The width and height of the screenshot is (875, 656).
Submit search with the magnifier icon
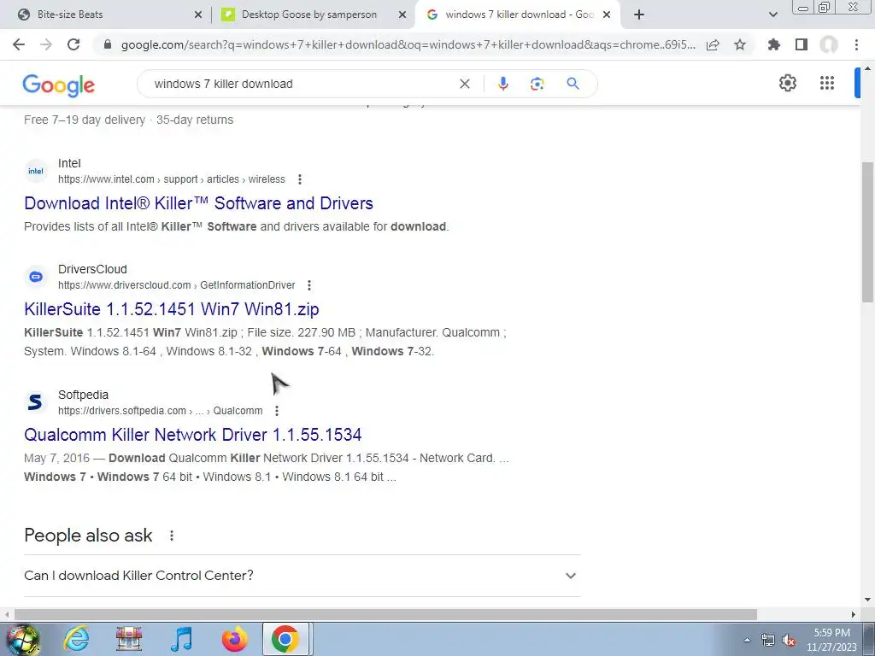point(573,84)
